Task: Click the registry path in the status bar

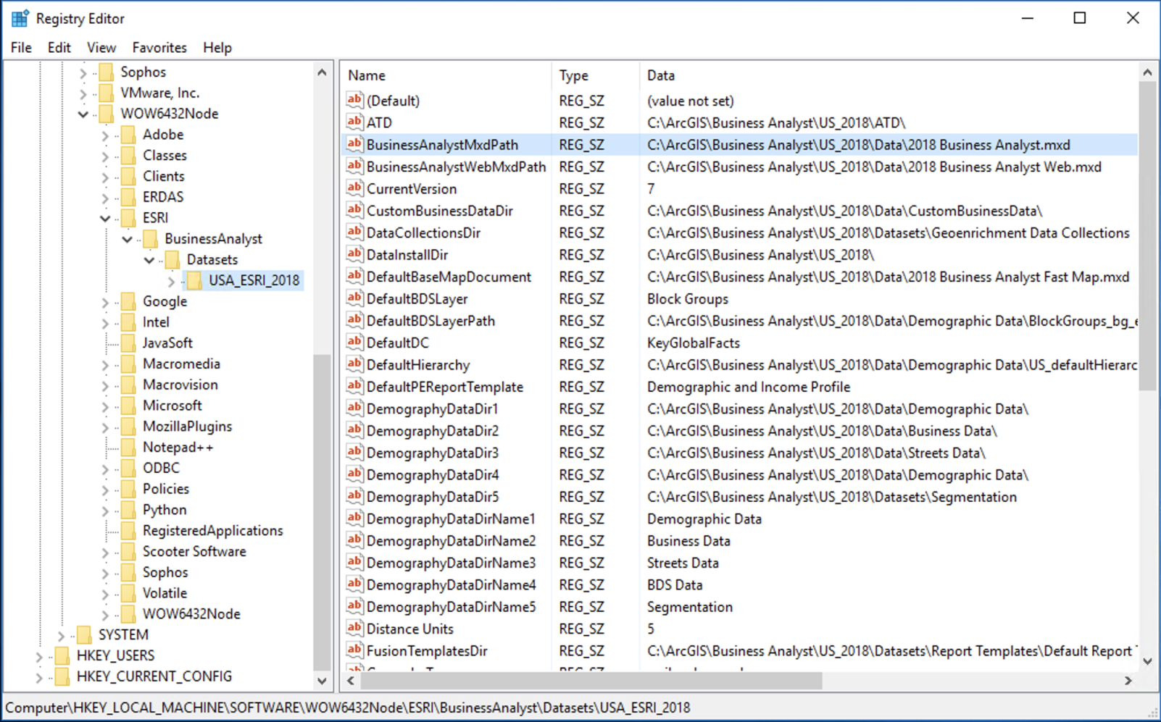Action: pyautogui.click(x=348, y=708)
